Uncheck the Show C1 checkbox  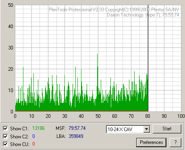click(x=5, y=129)
